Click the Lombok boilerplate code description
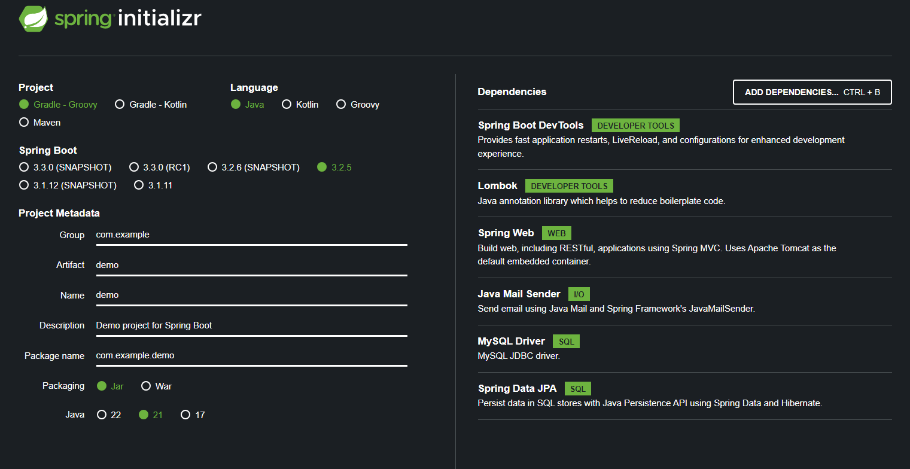This screenshot has height=469, width=910. [601, 201]
